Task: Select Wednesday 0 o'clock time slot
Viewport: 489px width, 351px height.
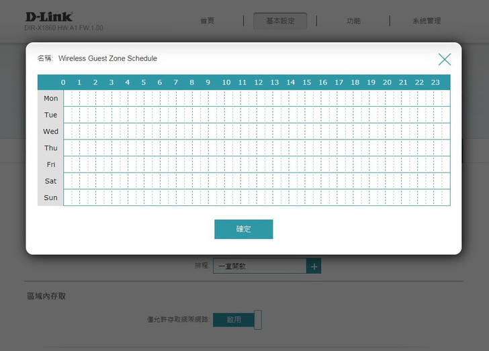Action: (71, 132)
